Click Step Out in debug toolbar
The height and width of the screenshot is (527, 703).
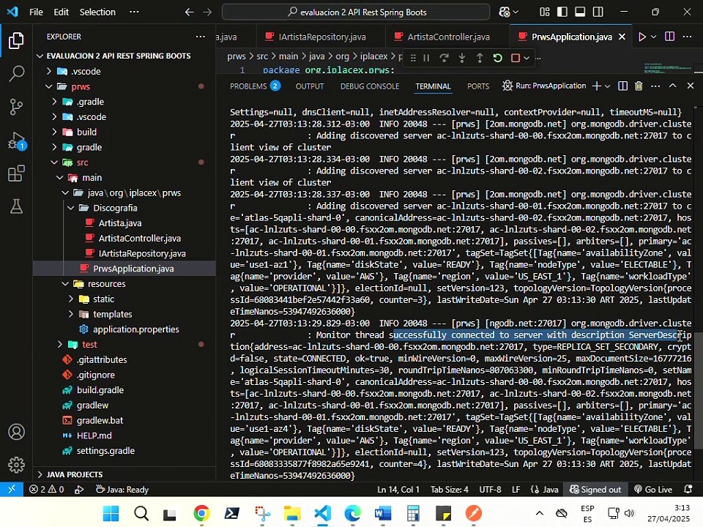pyautogui.click(x=480, y=58)
